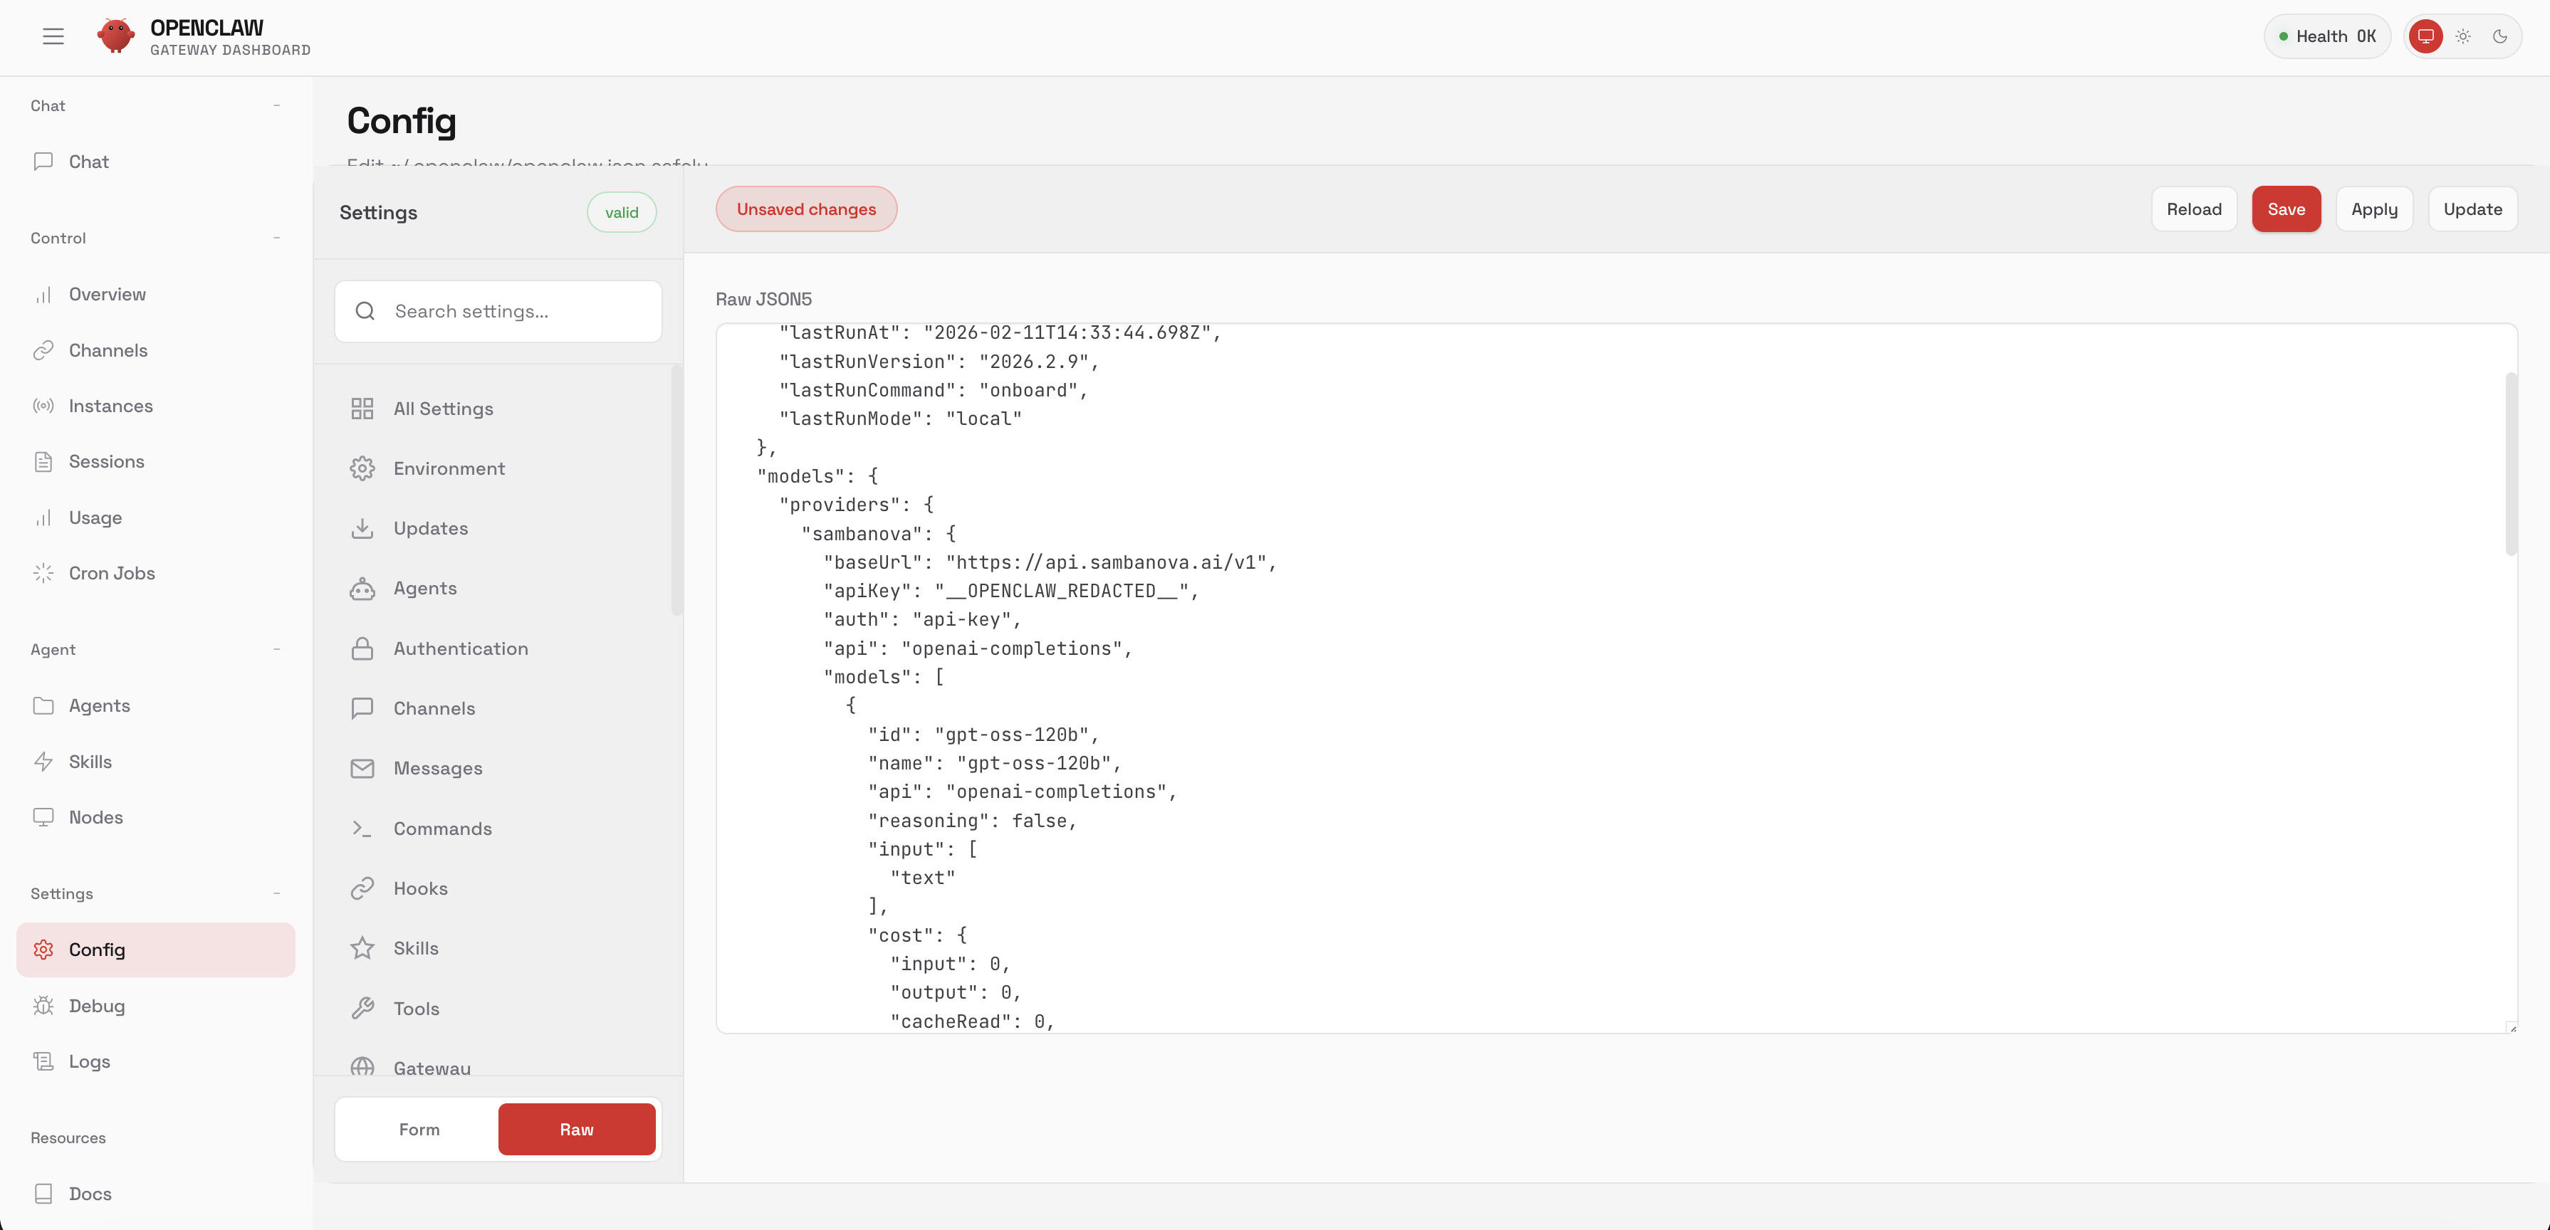Open Usage chart icon
This screenshot has width=2550, height=1230.
coord(43,517)
